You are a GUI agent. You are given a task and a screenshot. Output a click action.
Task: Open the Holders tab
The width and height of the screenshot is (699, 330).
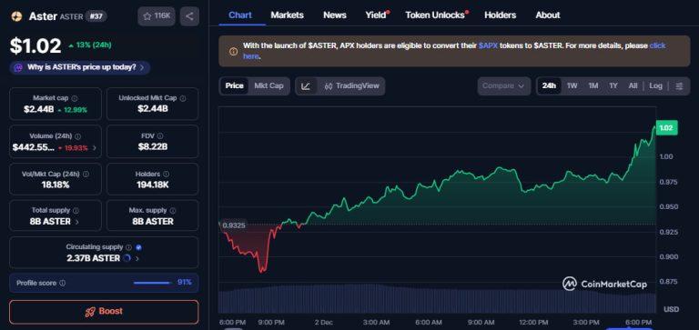[501, 15]
